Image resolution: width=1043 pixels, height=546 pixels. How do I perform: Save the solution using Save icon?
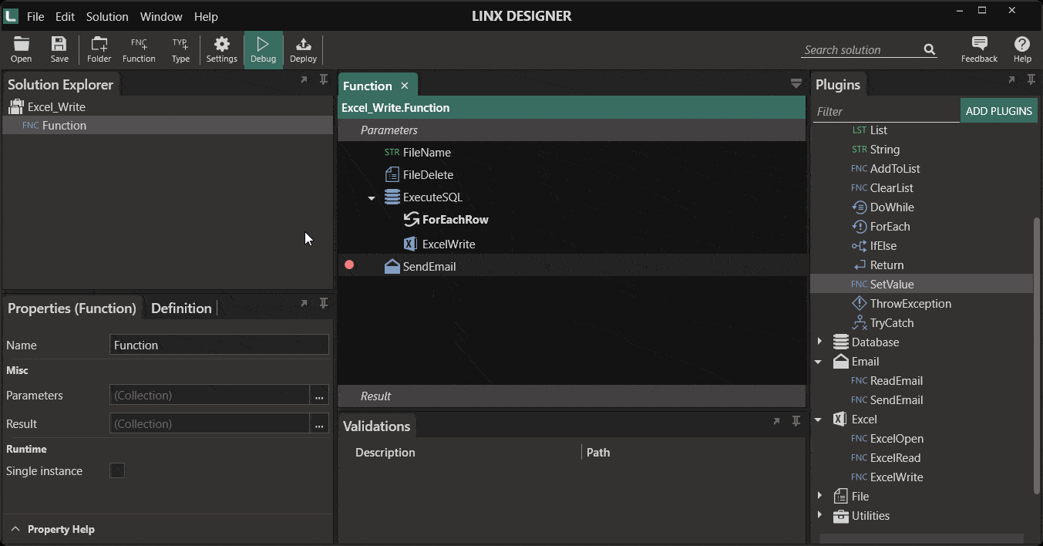(x=59, y=49)
